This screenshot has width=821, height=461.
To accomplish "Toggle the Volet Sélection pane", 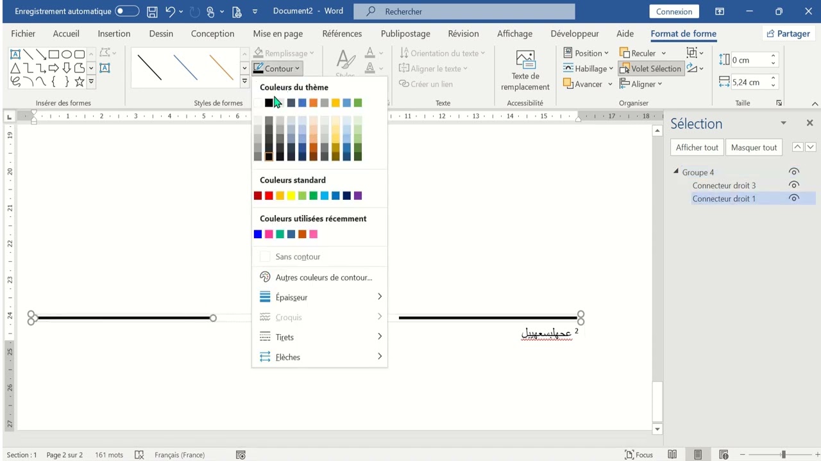I will click(650, 69).
